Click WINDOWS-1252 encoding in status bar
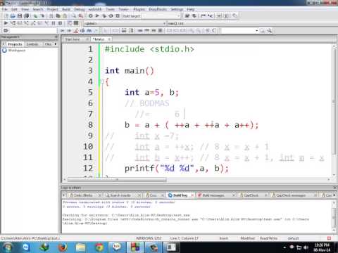The image size is (338, 253). pos(149,238)
